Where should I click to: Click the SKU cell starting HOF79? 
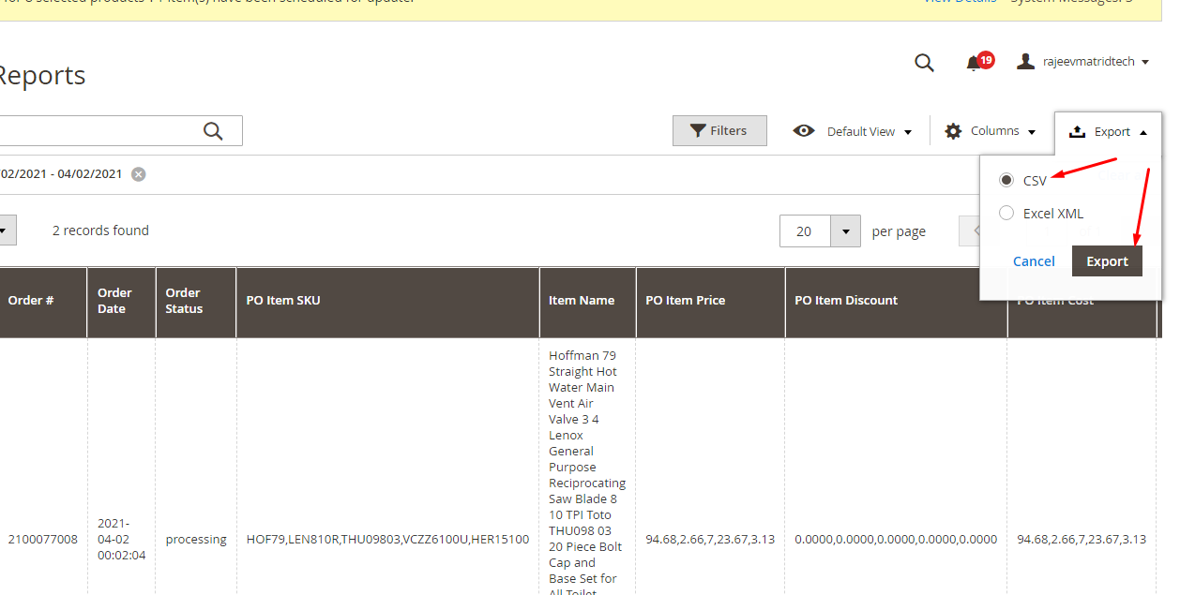pyautogui.click(x=387, y=539)
